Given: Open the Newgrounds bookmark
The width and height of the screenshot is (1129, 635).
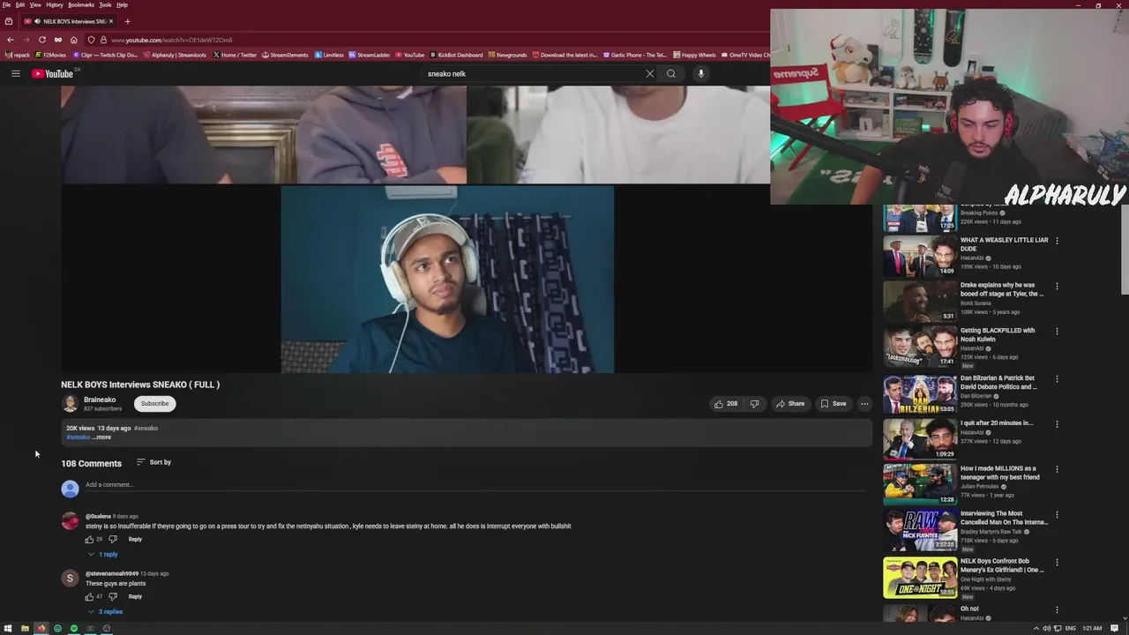Looking at the screenshot, I should pos(507,55).
